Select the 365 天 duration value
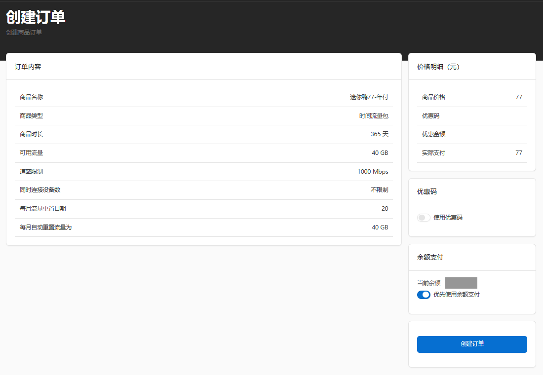The image size is (543, 375). pos(379,134)
